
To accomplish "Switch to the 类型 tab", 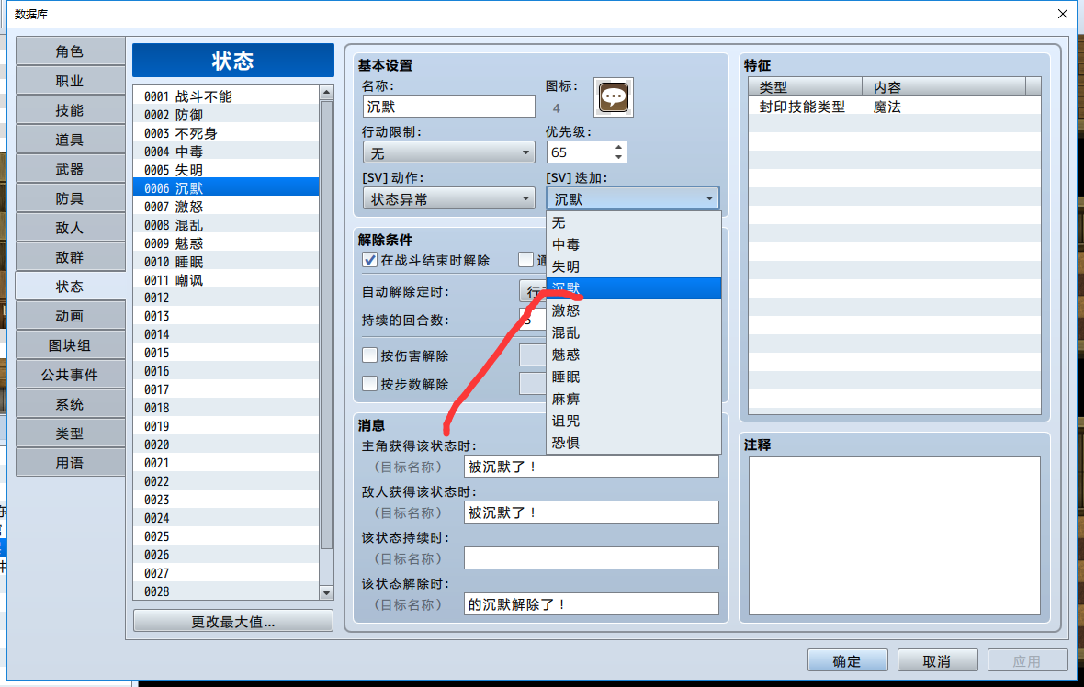I will tap(70, 434).
